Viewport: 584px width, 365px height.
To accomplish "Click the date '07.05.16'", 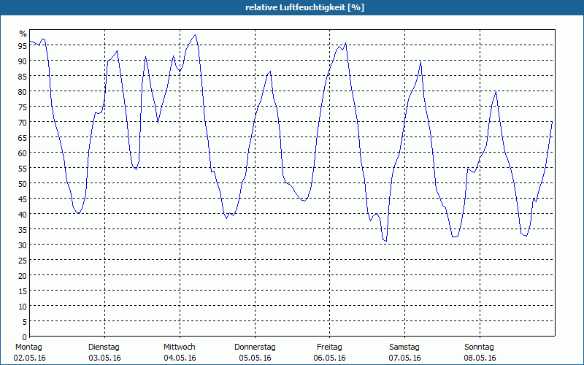I will 405,358.
